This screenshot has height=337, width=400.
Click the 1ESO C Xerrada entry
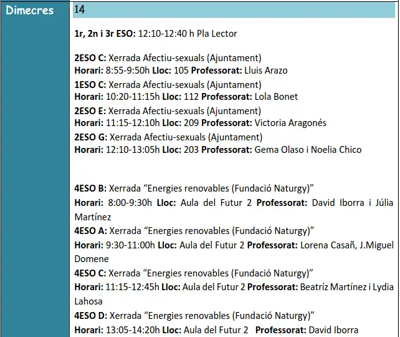click(x=168, y=84)
